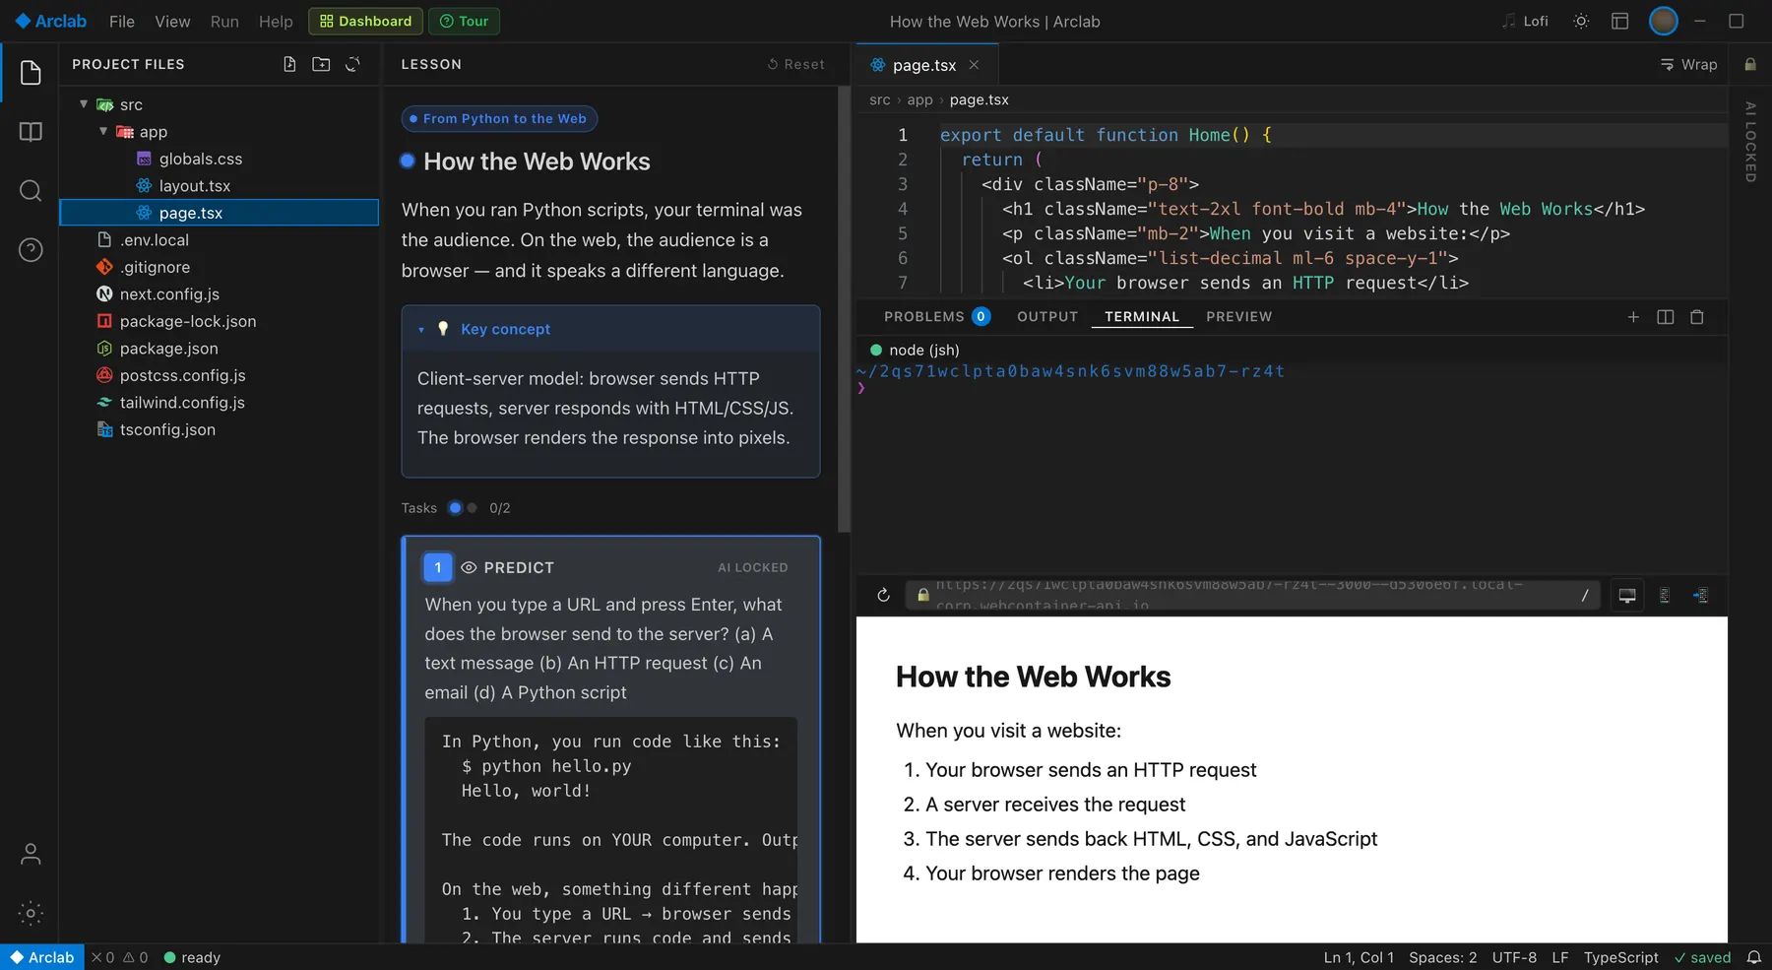
Task: Click the new folder icon in Project Files
Action: (321, 64)
